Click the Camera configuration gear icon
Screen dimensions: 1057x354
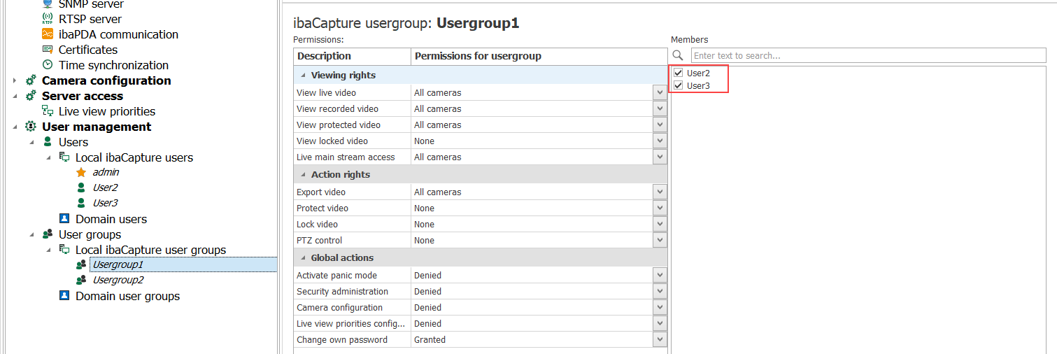(x=31, y=80)
